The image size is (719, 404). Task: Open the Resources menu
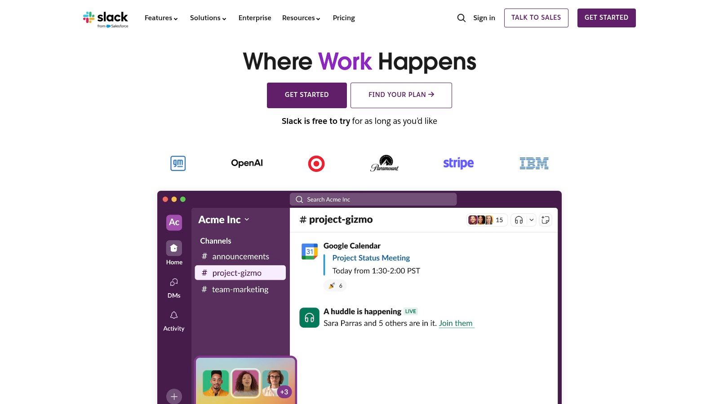[301, 18]
